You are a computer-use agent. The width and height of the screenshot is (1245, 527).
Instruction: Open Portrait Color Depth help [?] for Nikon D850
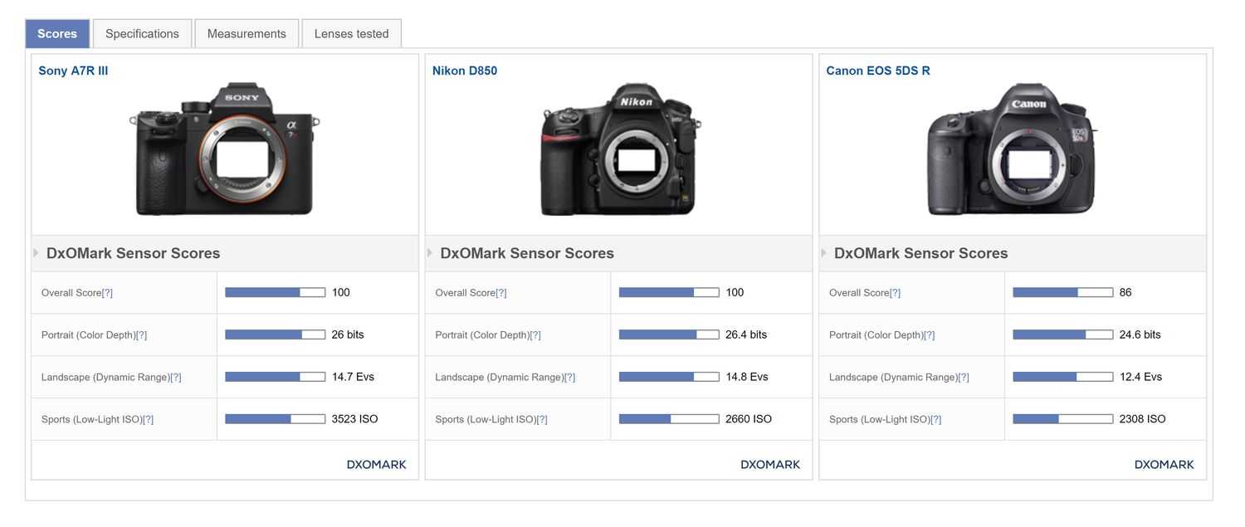point(535,335)
